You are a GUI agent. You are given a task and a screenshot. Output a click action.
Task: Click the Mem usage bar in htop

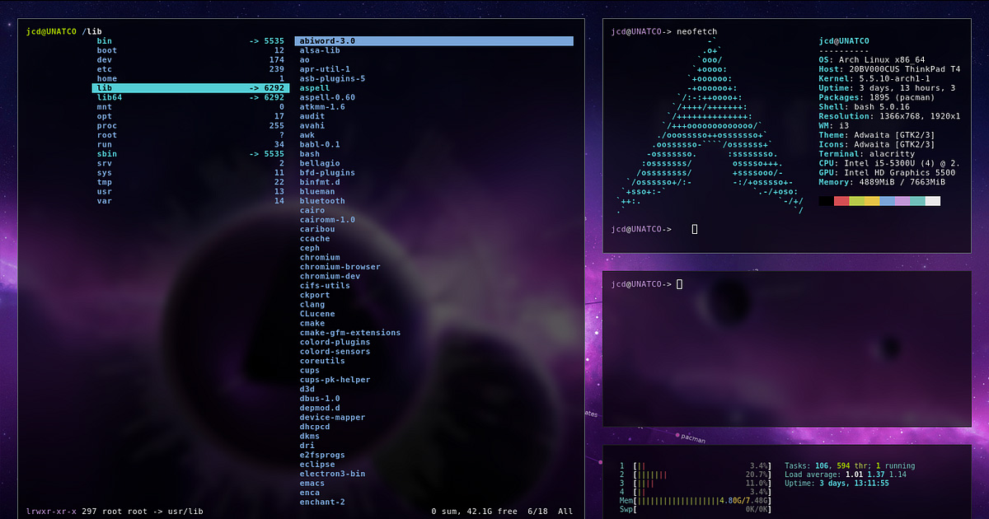pyautogui.click(x=702, y=501)
